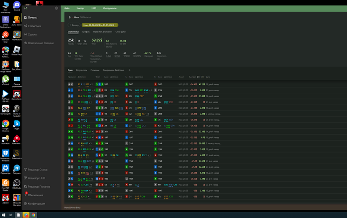
Task: Open World of Tanks EU desktop shortcut
Action: [17, 111]
